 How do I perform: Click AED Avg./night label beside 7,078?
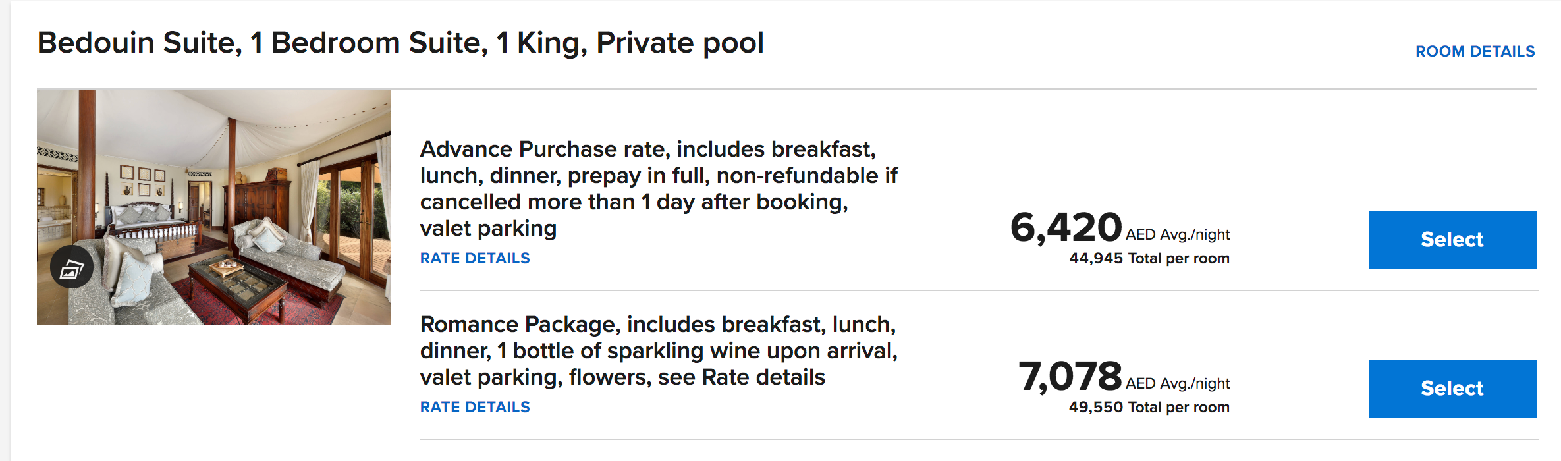tap(1178, 383)
